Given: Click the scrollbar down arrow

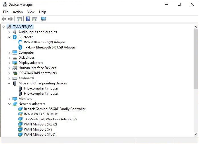Looking at the screenshot, I should 196,134.
